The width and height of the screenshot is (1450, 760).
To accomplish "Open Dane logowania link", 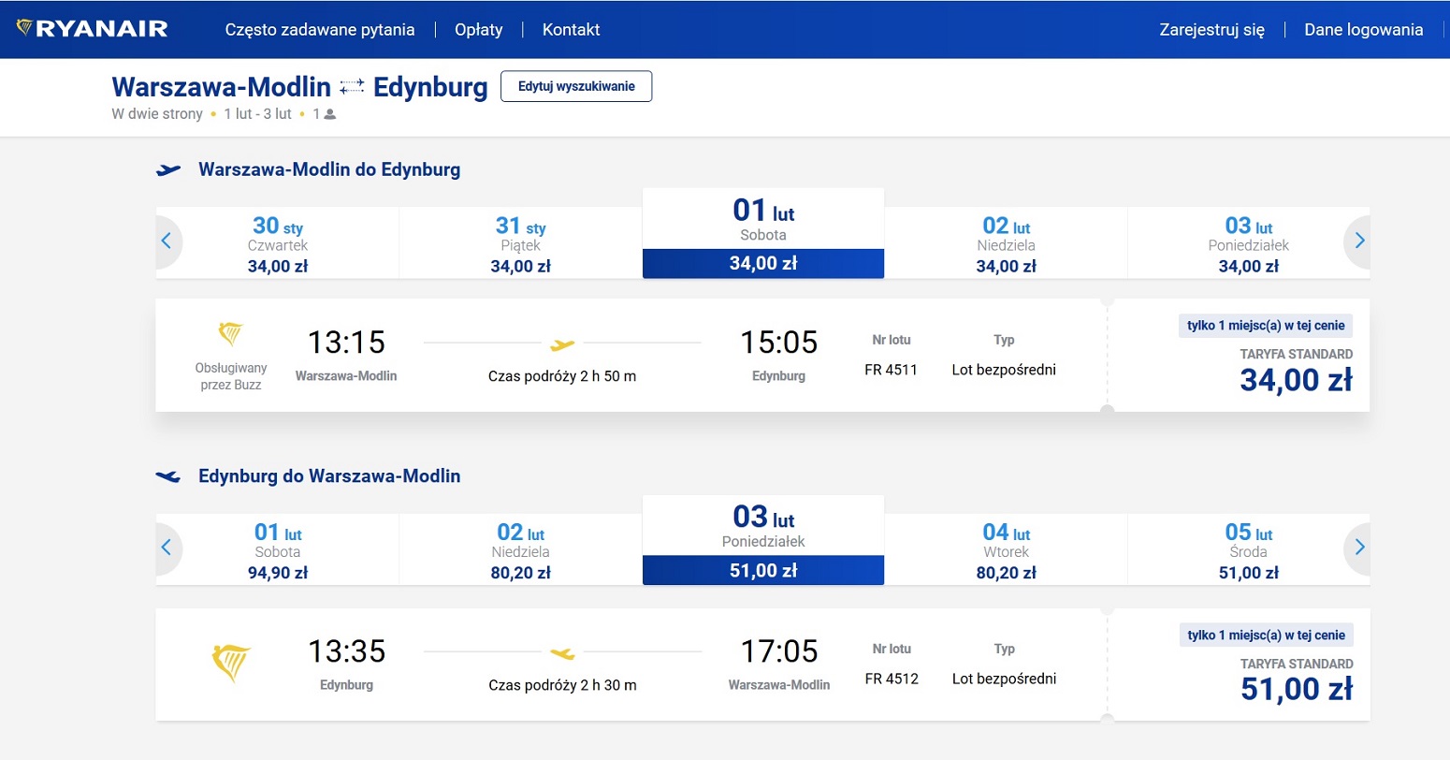I will pos(1364,30).
